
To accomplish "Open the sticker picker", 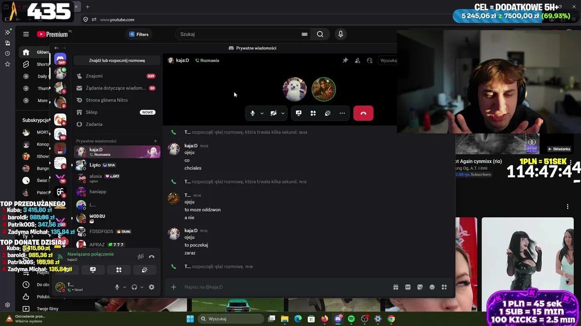I will (x=420, y=287).
